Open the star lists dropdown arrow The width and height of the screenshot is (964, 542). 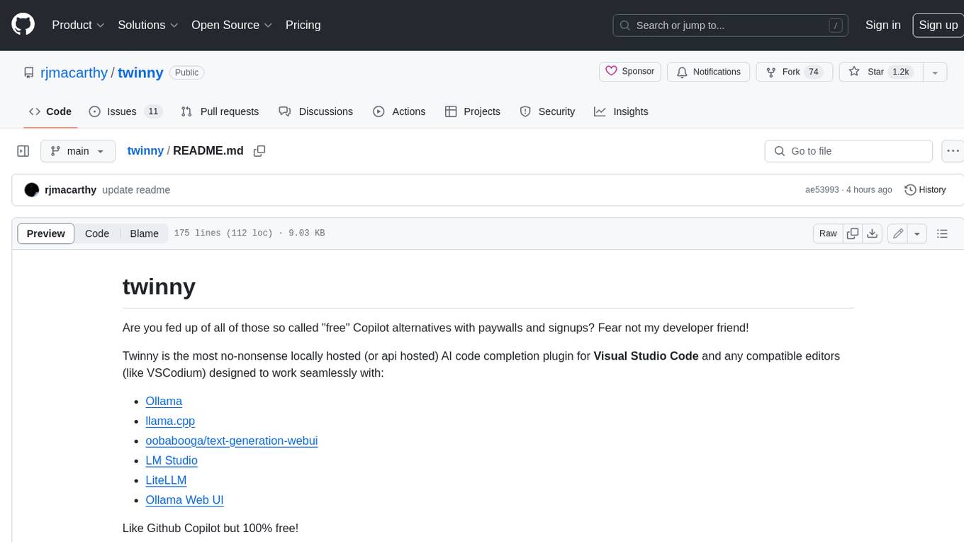935,72
